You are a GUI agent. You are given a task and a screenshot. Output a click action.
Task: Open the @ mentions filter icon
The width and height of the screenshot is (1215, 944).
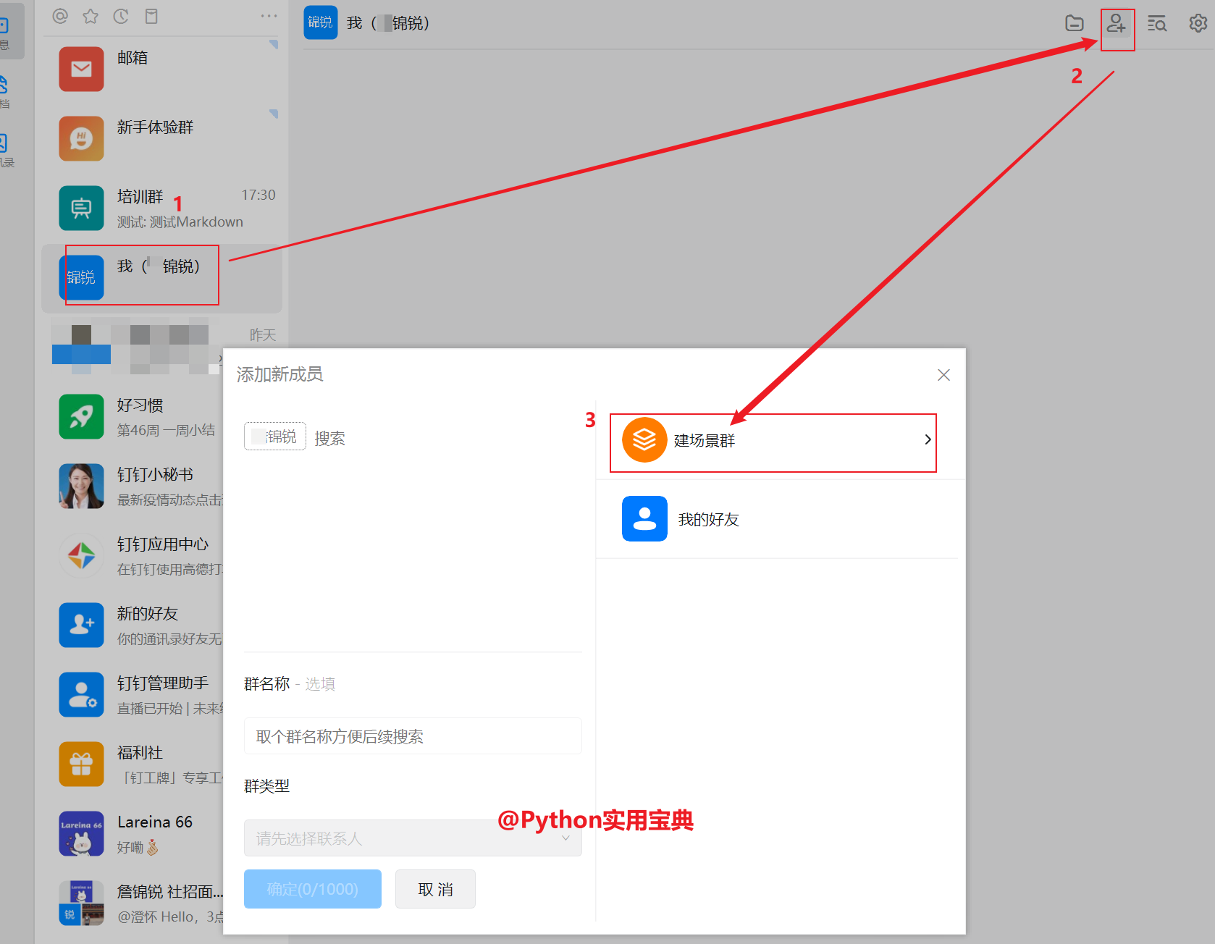60,16
